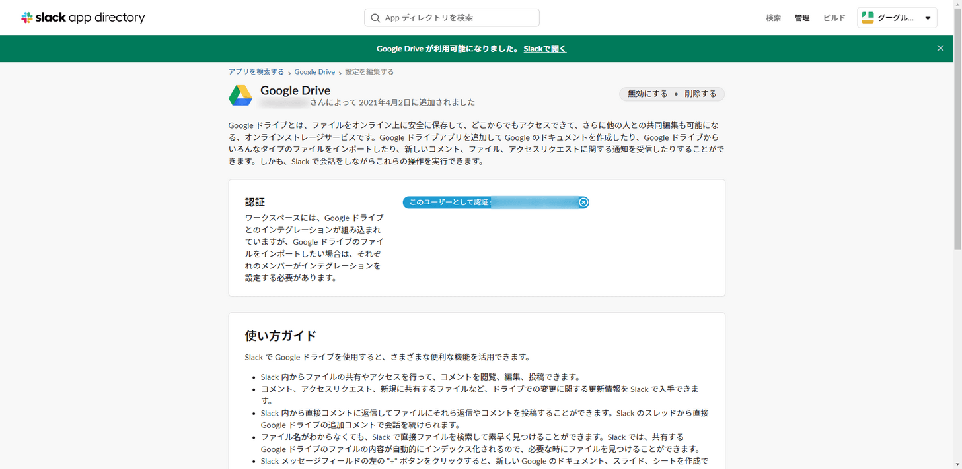Navigate to アプリを検索する breadcrumb
The width and height of the screenshot is (962, 469).
[x=256, y=71]
